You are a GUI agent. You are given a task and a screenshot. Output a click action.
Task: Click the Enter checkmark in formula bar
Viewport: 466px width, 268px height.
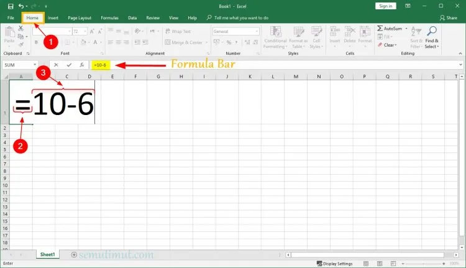click(x=69, y=65)
